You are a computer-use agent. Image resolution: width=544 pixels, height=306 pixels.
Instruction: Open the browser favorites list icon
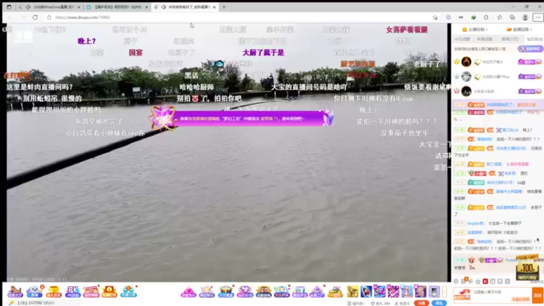500,18
